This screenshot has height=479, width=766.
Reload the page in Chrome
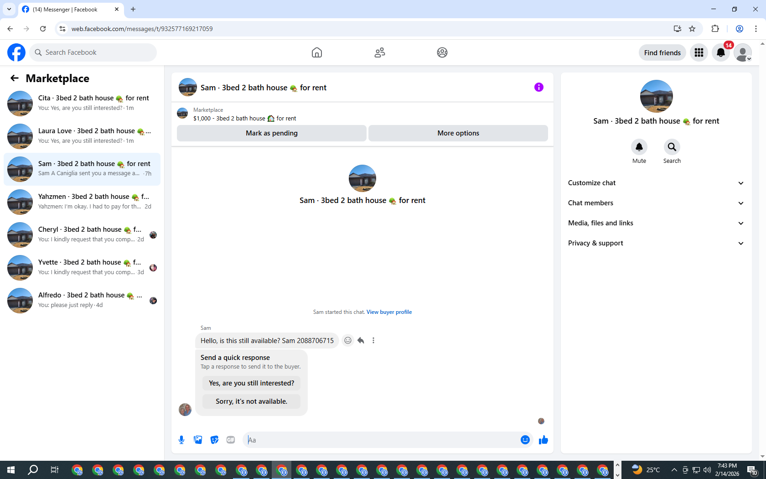43,29
